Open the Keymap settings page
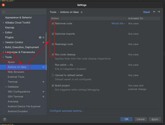This screenshot has height=125, width=165. pyautogui.click(x=10, y=28)
